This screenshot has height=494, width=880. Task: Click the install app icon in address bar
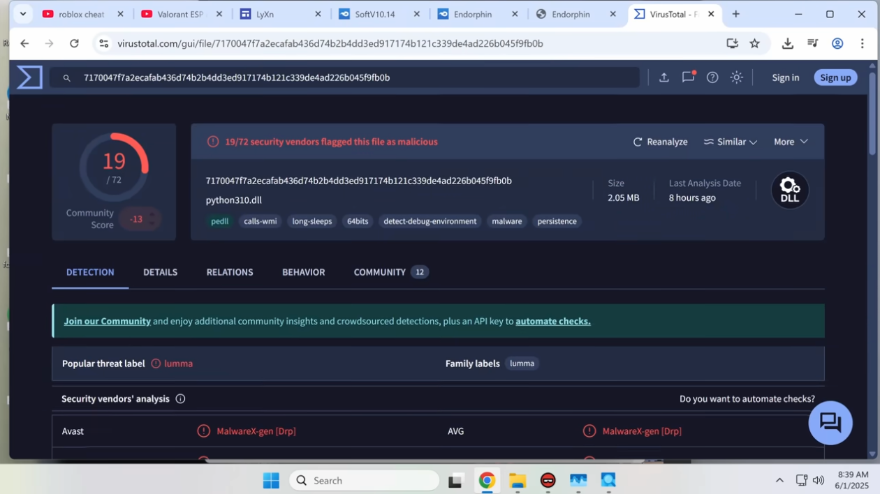(x=732, y=43)
